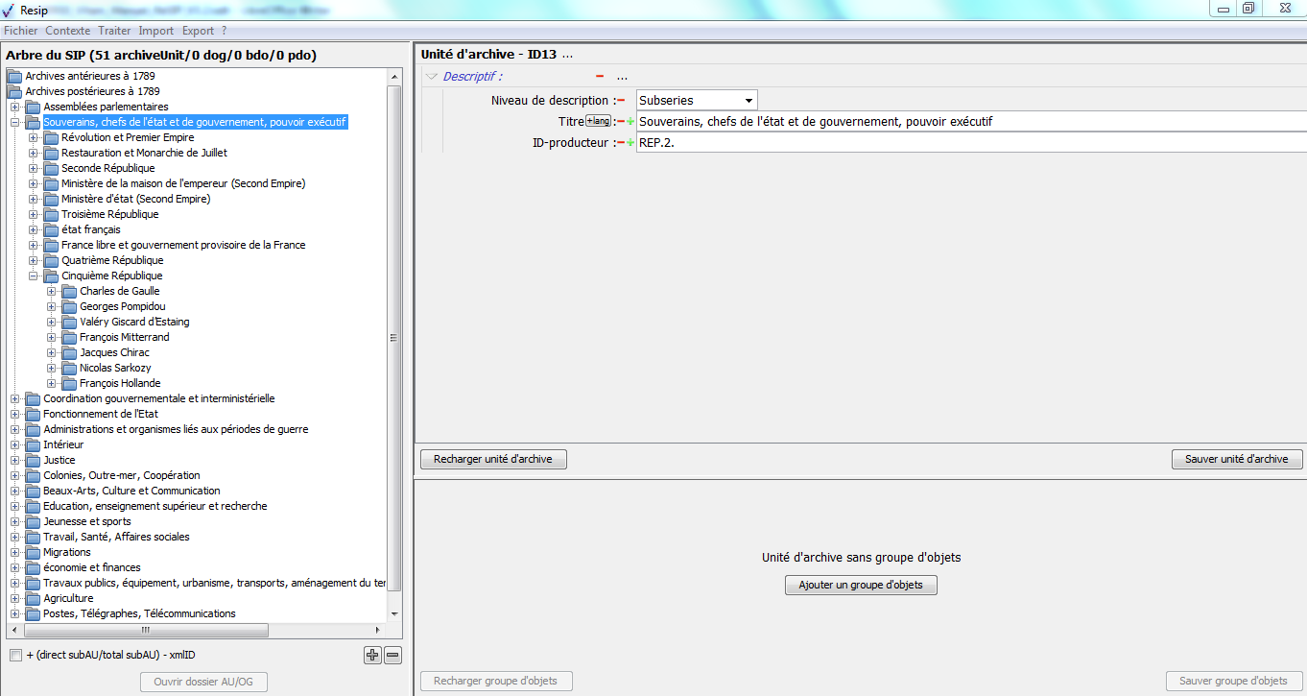Click the +lang button beside Titre
The height and width of the screenshot is (696, 1307).
pyautogui.click(x=598, y=121)
